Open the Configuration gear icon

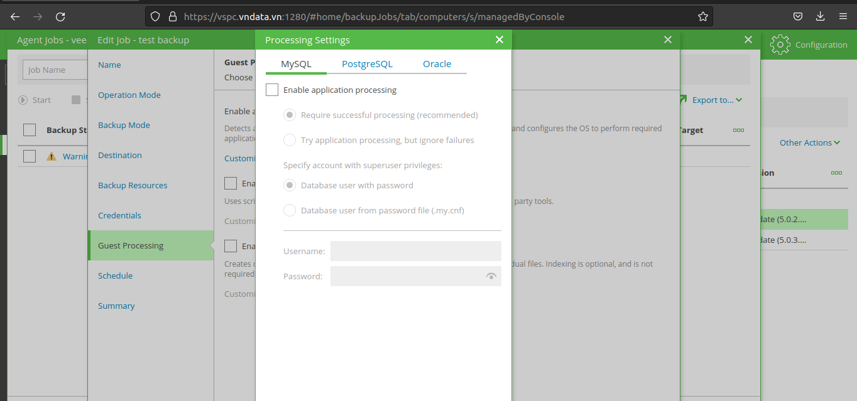[x=780, y=45]
